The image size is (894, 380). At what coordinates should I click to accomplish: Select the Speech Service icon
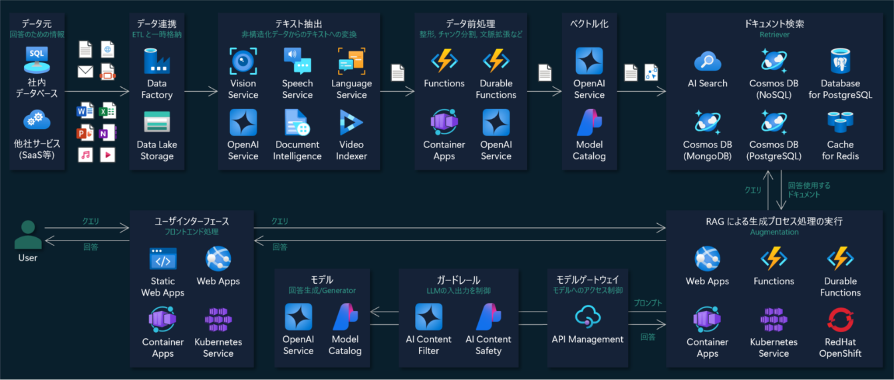[x=297, y=60]
